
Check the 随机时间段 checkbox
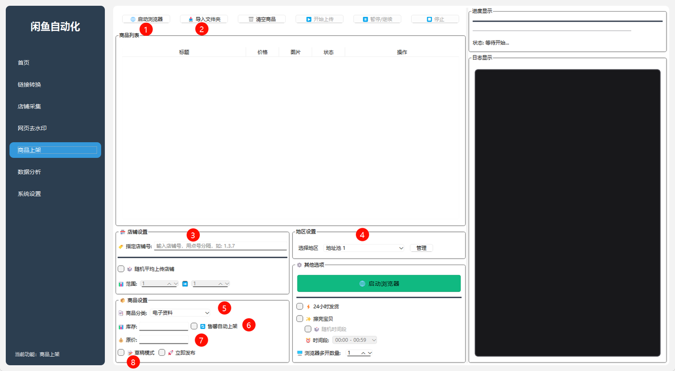308,329
